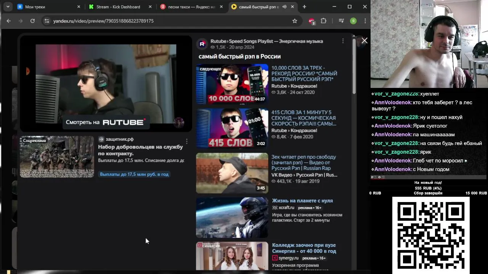Viewport: 488px width, 274px height.
Task: Open Набор добровольцев ad title
Action: (x=140, y=150)
